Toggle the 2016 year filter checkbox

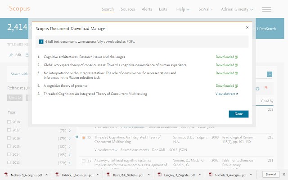point(9,138)
